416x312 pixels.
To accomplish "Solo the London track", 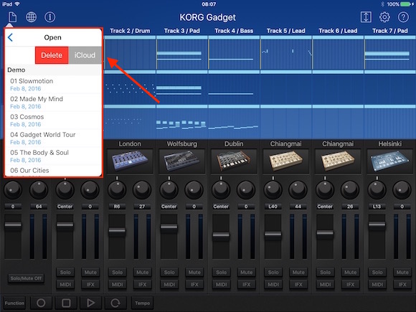I will click(x=117, y=273).
